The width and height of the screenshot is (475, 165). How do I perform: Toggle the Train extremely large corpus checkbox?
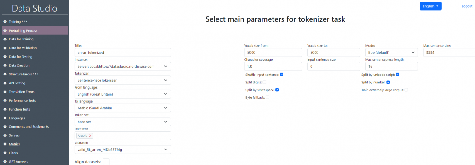(x=406, y=90)
